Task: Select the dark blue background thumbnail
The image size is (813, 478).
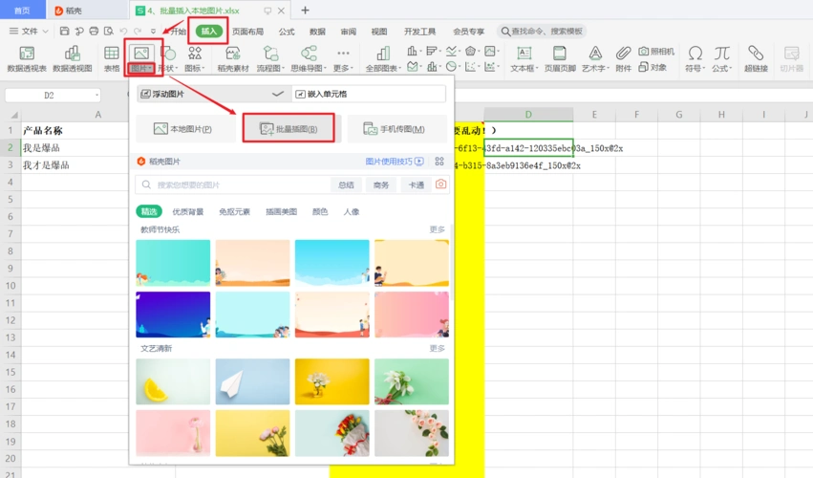Action: tap(173, 315)
